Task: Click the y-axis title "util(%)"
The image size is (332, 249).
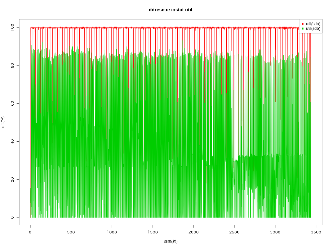Action: pyautogui.click(x=3, y=122)
